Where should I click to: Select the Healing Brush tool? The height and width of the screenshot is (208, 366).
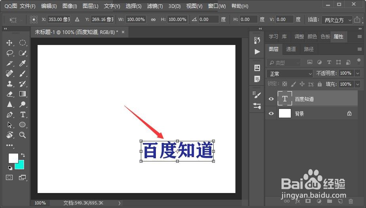[x=9, y=73]
